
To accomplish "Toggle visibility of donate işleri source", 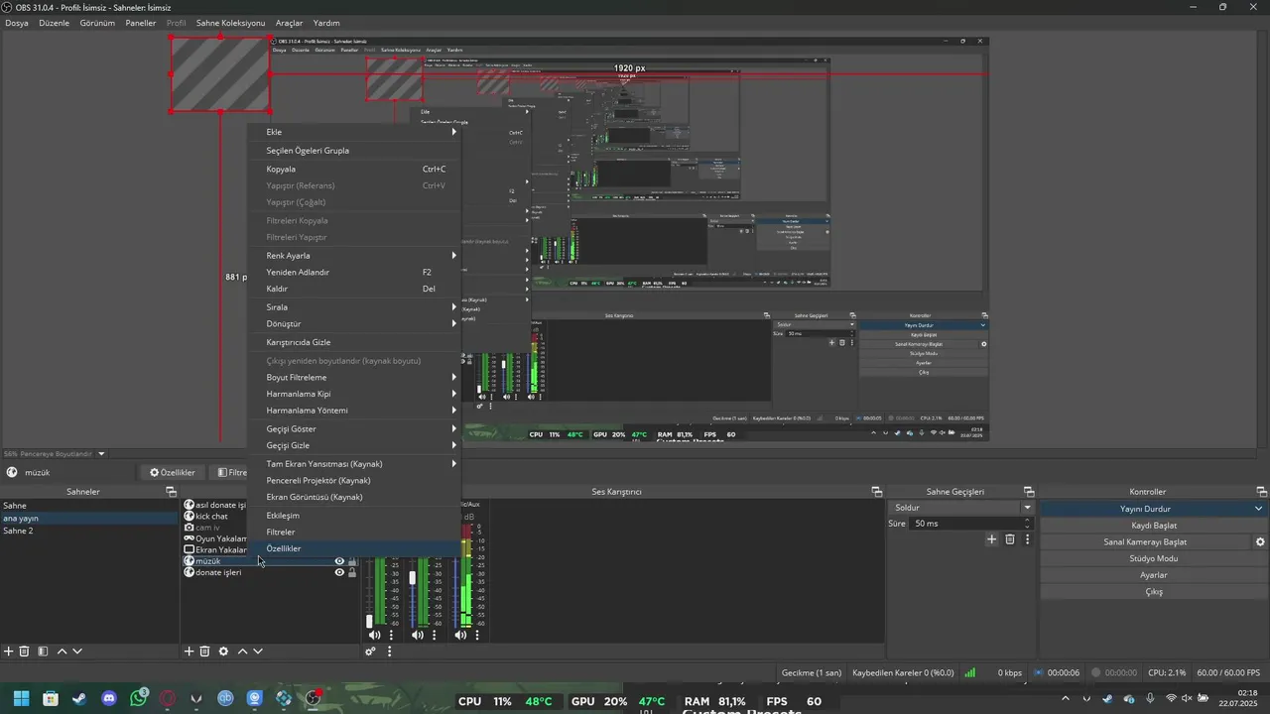I will click(339, 572).
